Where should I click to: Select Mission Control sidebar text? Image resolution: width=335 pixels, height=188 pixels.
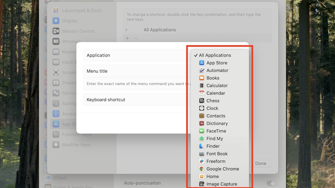[x=78, y=31]
